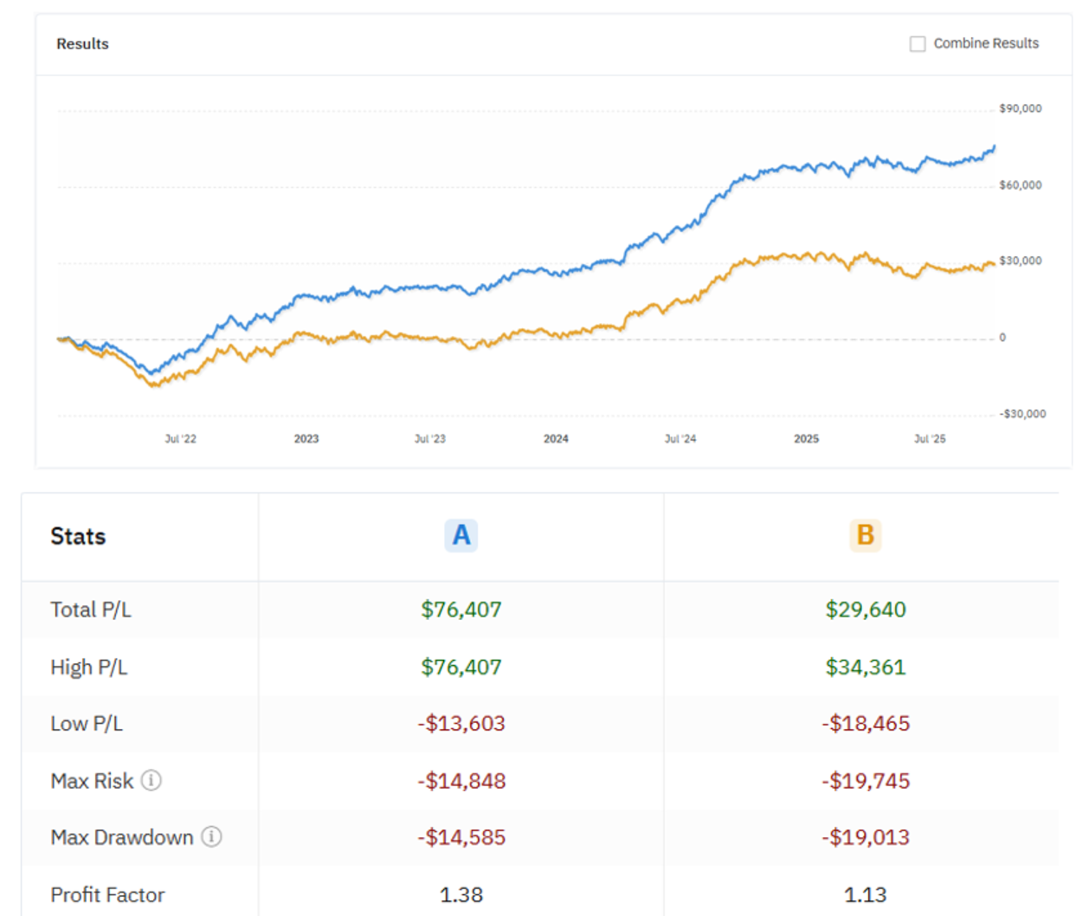
Task: Enable the Combine Results checkbox
Action: (918, 44)
